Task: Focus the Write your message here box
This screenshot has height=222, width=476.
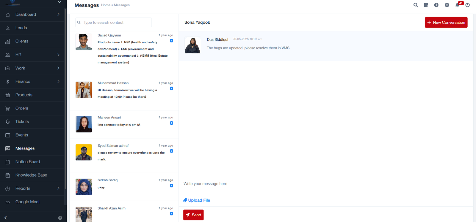Action: tap(326, 184)
